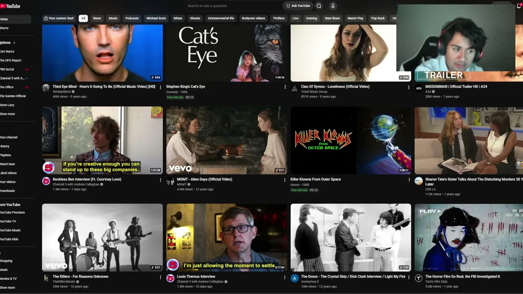Start voice search with the microphone icon
Screen dimensions: 523x294
[333, 6]
